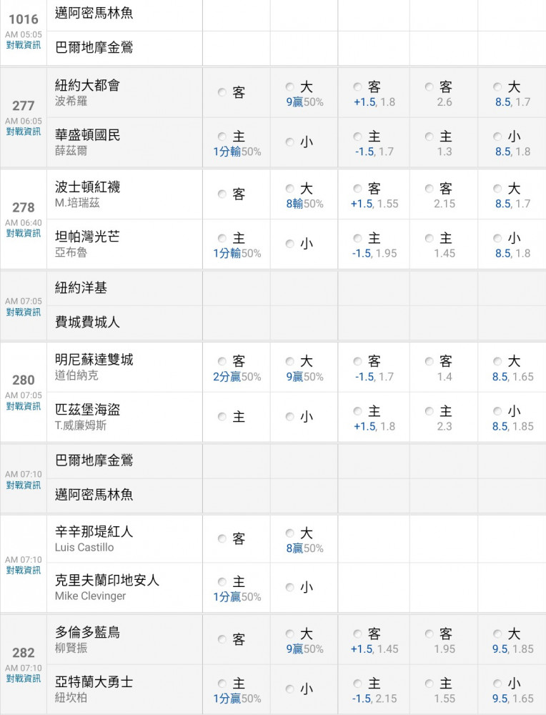Select 主 1.3 moneyline for 華盛頓國民
Image resolution: width=546 pixels, height=715 pixels.
click(429, 137)
